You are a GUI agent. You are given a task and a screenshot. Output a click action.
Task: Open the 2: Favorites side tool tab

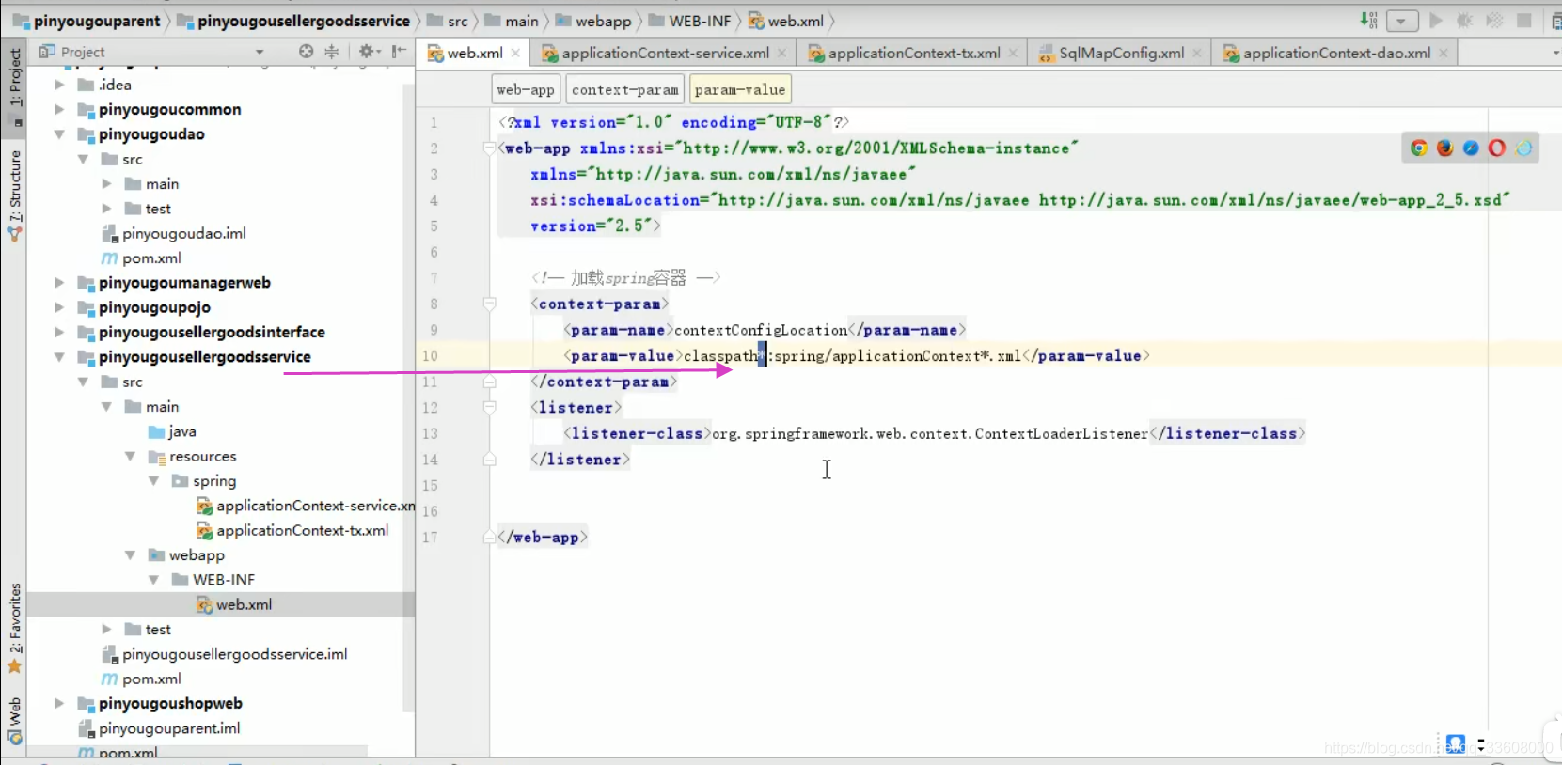click(14, 628)
